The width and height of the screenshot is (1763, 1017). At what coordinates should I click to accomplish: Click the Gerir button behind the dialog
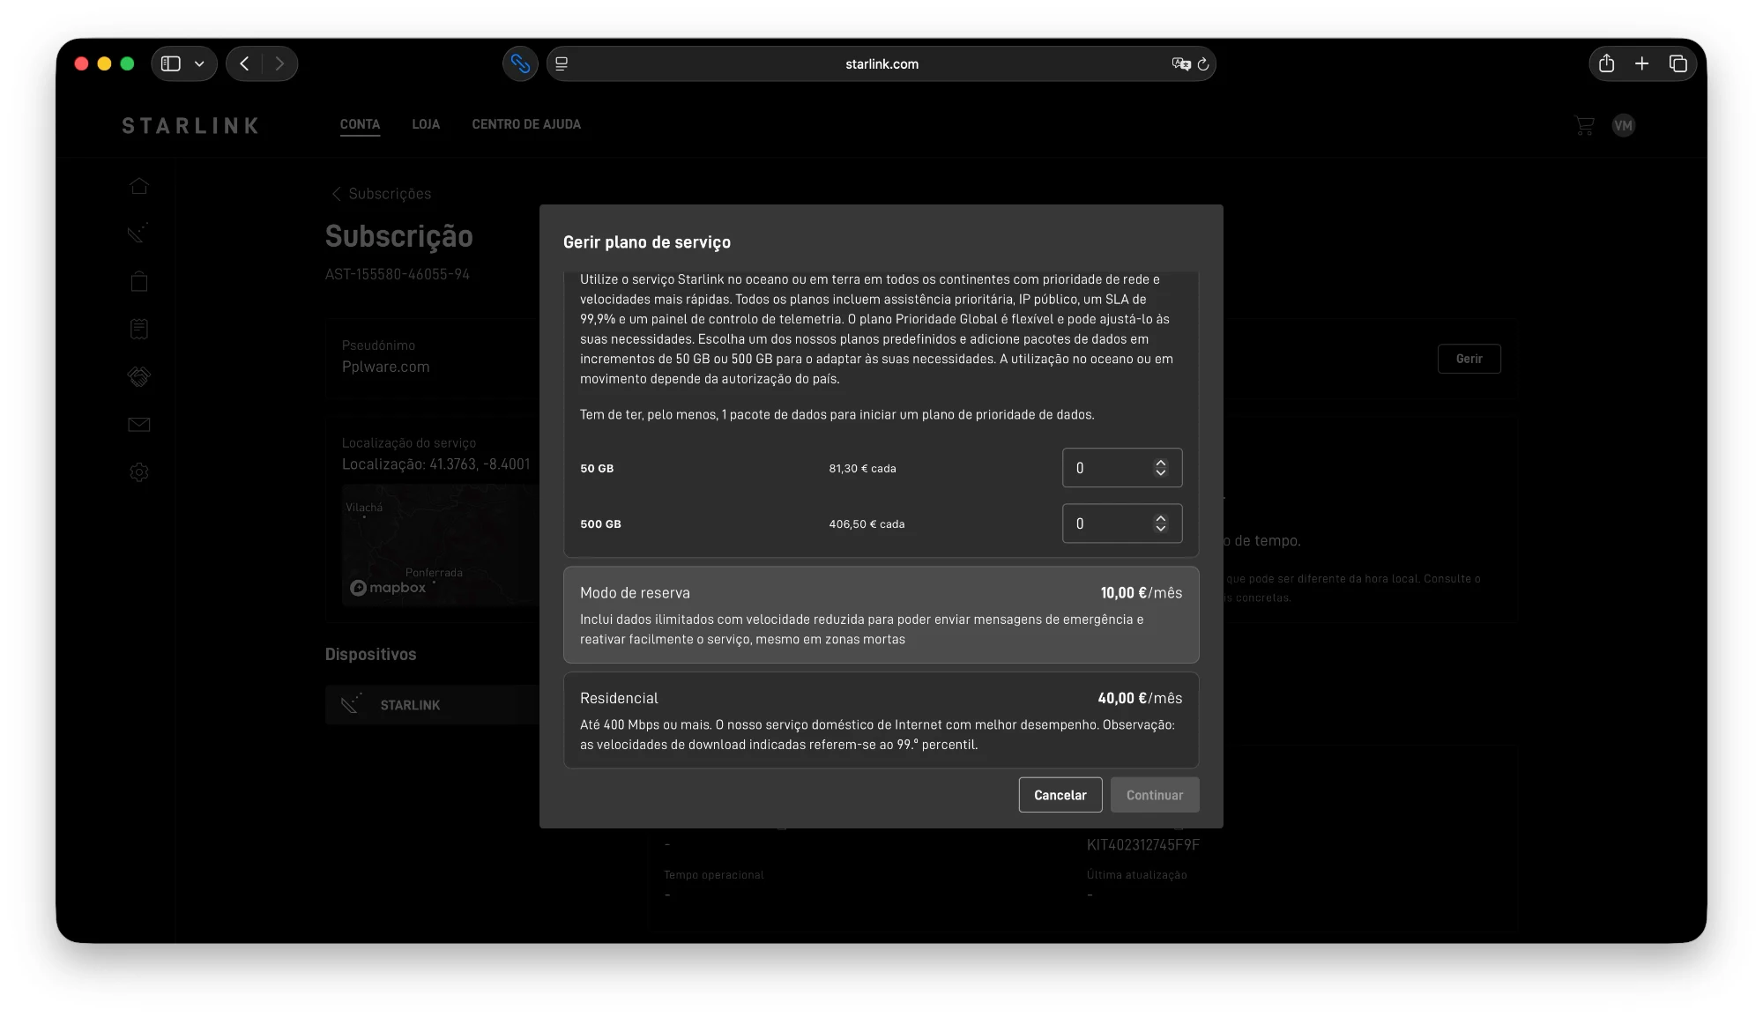point(1469,359)
